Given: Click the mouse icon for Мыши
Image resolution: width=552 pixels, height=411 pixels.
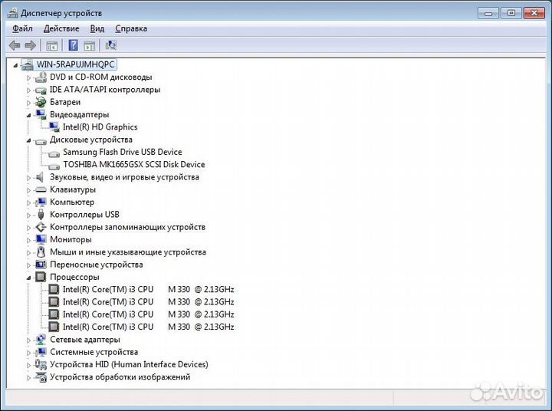Looking at the screenshot, I should coord(41,252).
